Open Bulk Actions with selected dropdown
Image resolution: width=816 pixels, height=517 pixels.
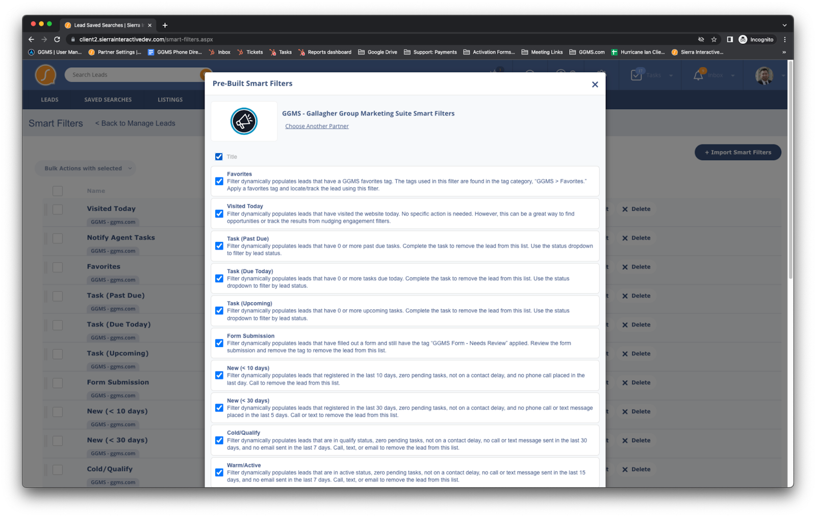click(x=86, y=168)
